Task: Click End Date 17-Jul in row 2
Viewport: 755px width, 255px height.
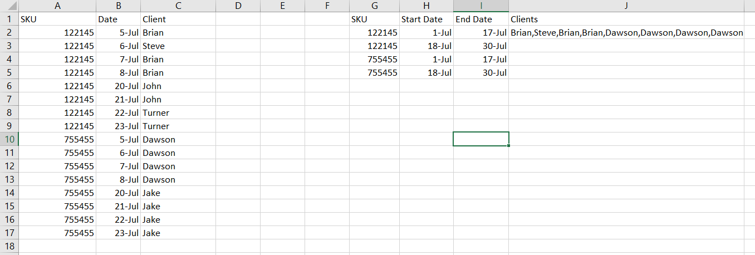Action: click(481, 32)
